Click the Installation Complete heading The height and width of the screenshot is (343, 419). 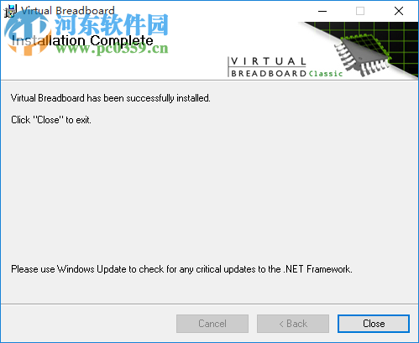82,41
